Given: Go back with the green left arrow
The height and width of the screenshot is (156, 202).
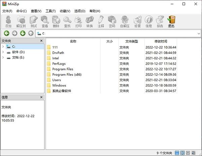Looking at the screenshot, I should [x=7, y=34].
